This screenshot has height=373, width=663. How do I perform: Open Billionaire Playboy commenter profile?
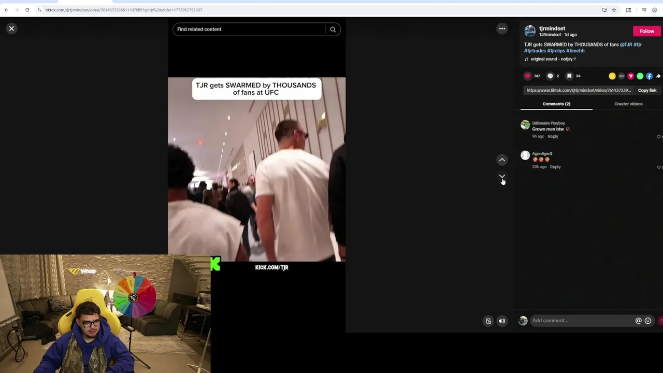click(549, 123)
